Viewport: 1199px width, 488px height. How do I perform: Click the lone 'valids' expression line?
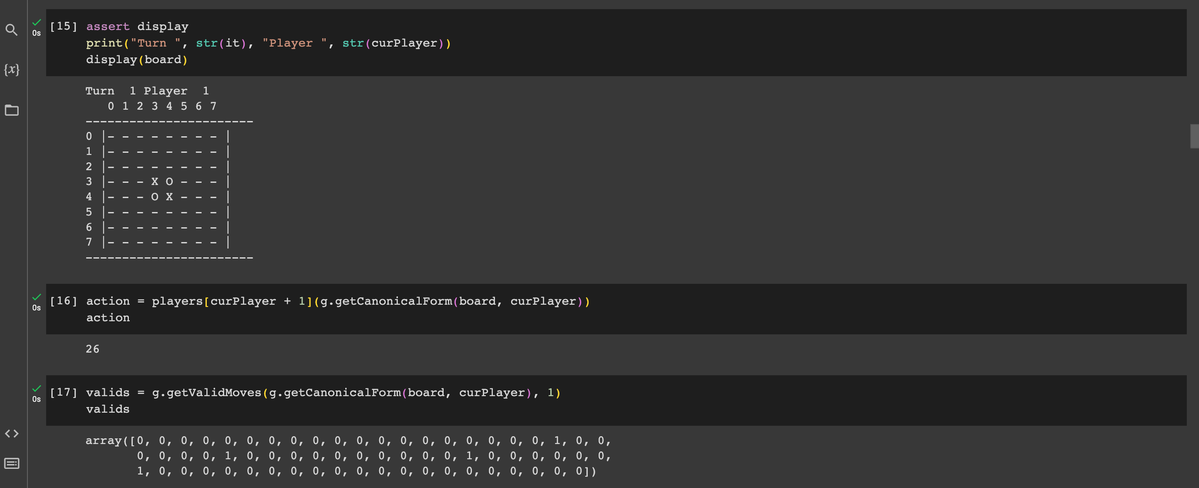pyautogui.click(x=108, y=409)
